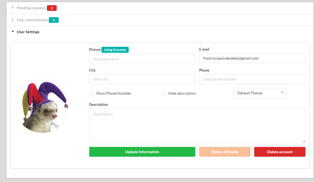Image resolution: width=315 pixels, height=182 pixels.
Task: Click into the User phone number field
Action: [x=252, y=79]
